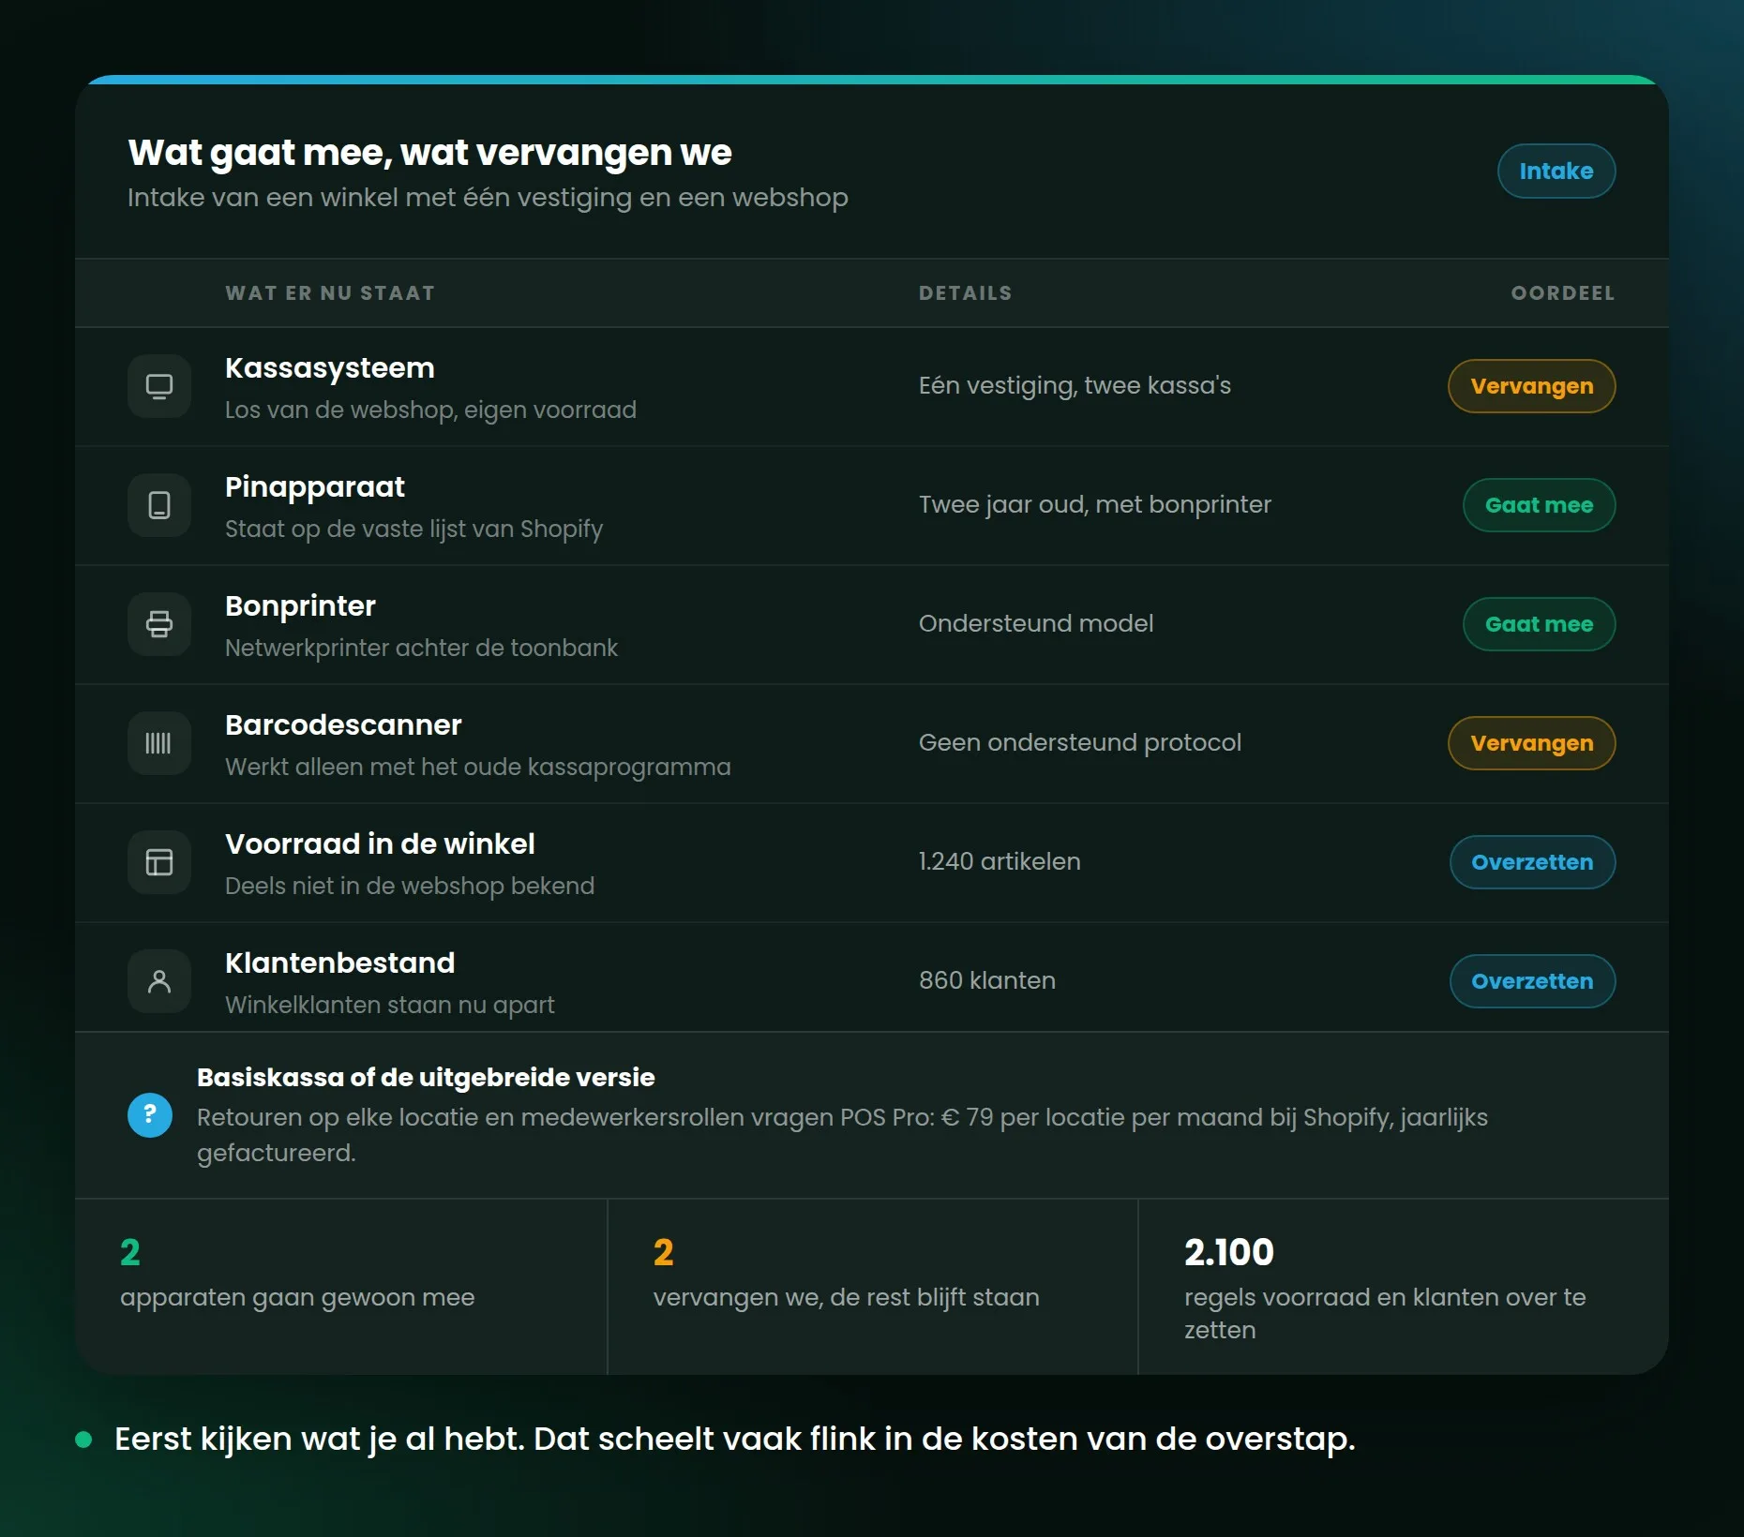The height and width of the screenshot is (1537, 1744).
Task: Click the Voorraad in de winkel layout icon
Action: [159, 862]
